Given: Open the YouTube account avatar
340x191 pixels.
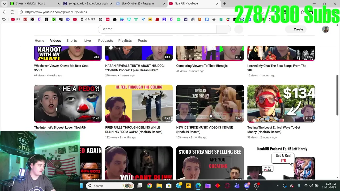Looking at the screenshot, I should point(326,29).
